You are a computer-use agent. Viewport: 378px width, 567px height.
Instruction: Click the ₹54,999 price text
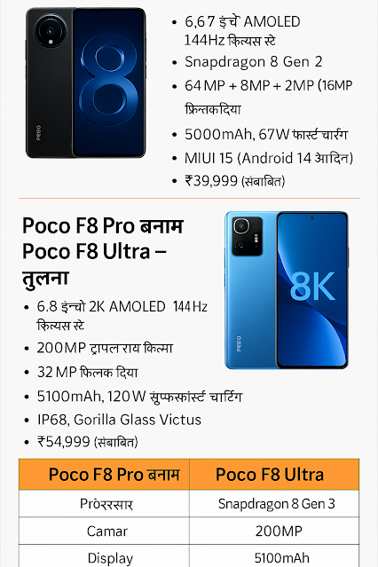pos(87,442)
